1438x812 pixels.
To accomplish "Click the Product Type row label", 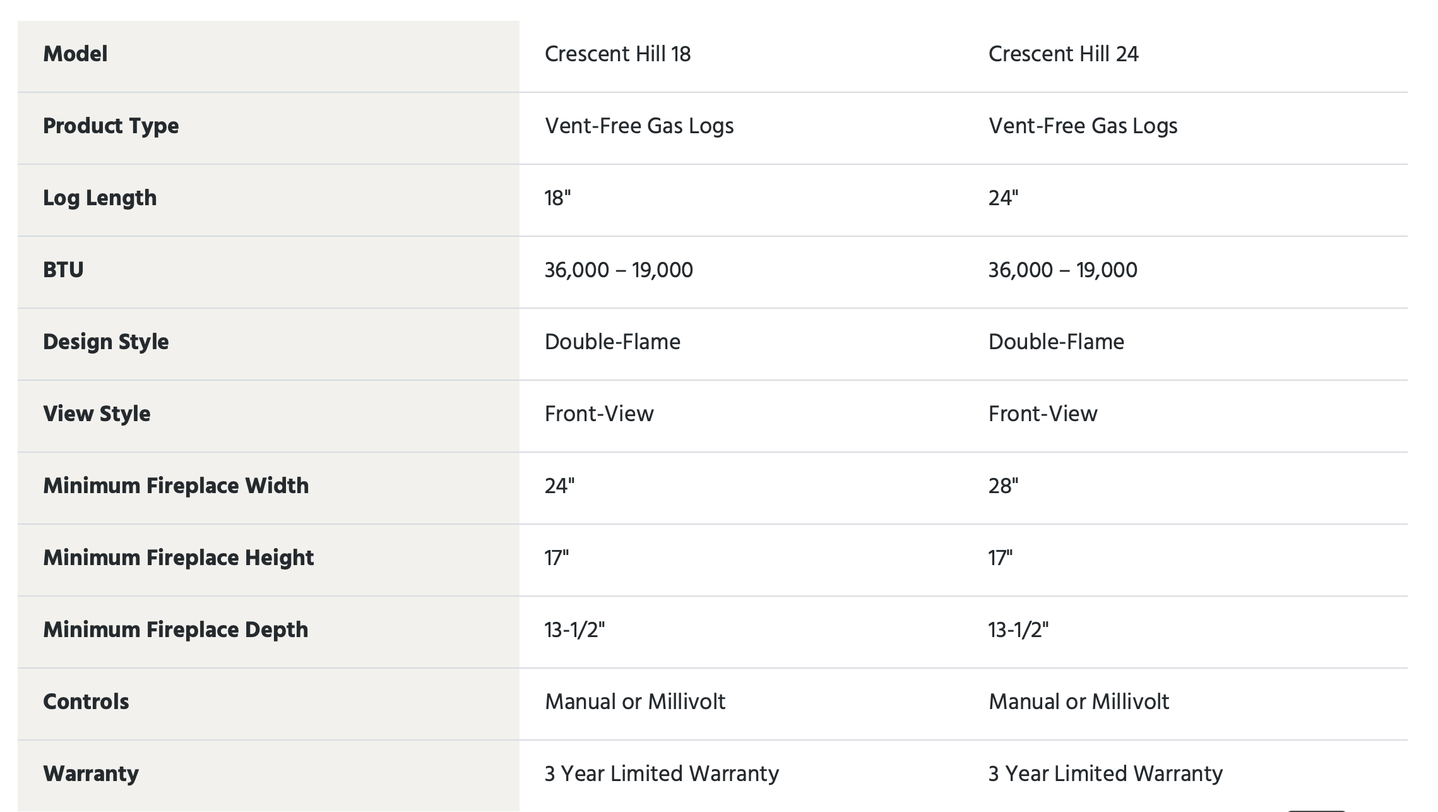I will click(x=110, y=126).
